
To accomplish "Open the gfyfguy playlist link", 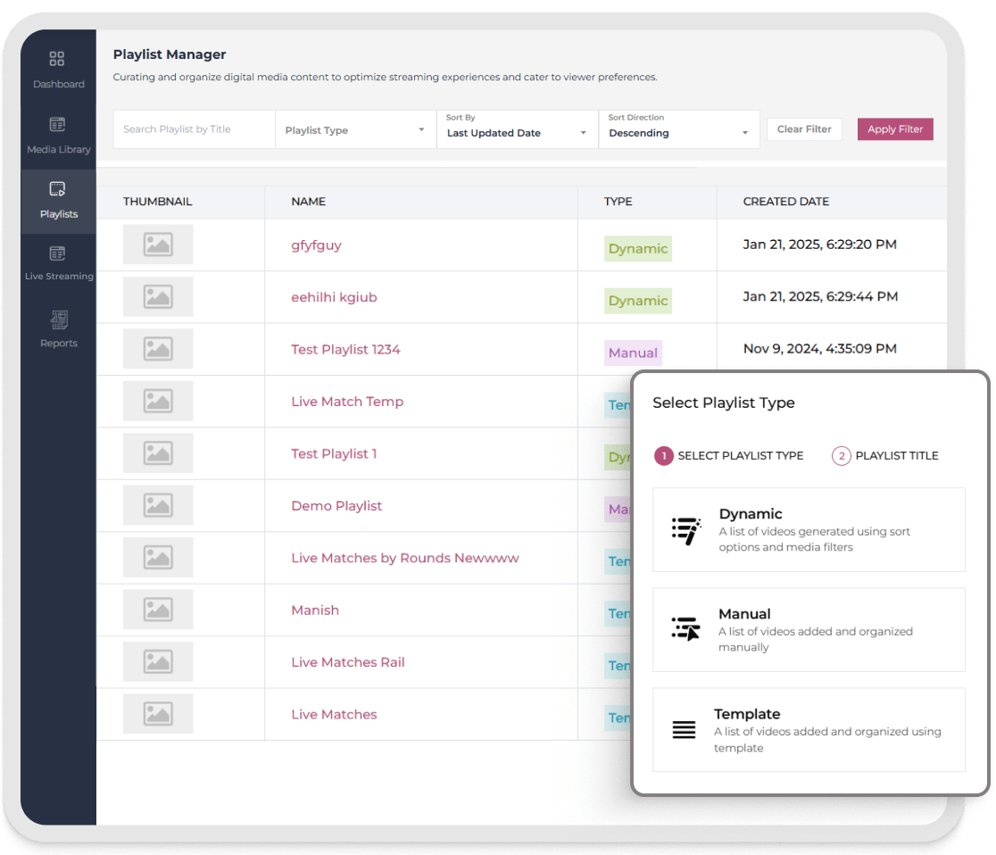I will coord(316,245).
